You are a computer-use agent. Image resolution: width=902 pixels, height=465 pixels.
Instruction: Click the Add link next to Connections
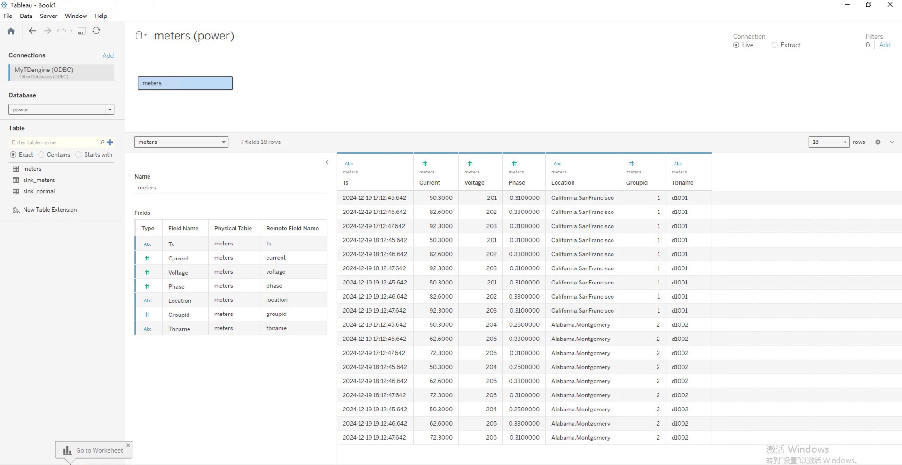pyautogui.click(x=108, y=55)
